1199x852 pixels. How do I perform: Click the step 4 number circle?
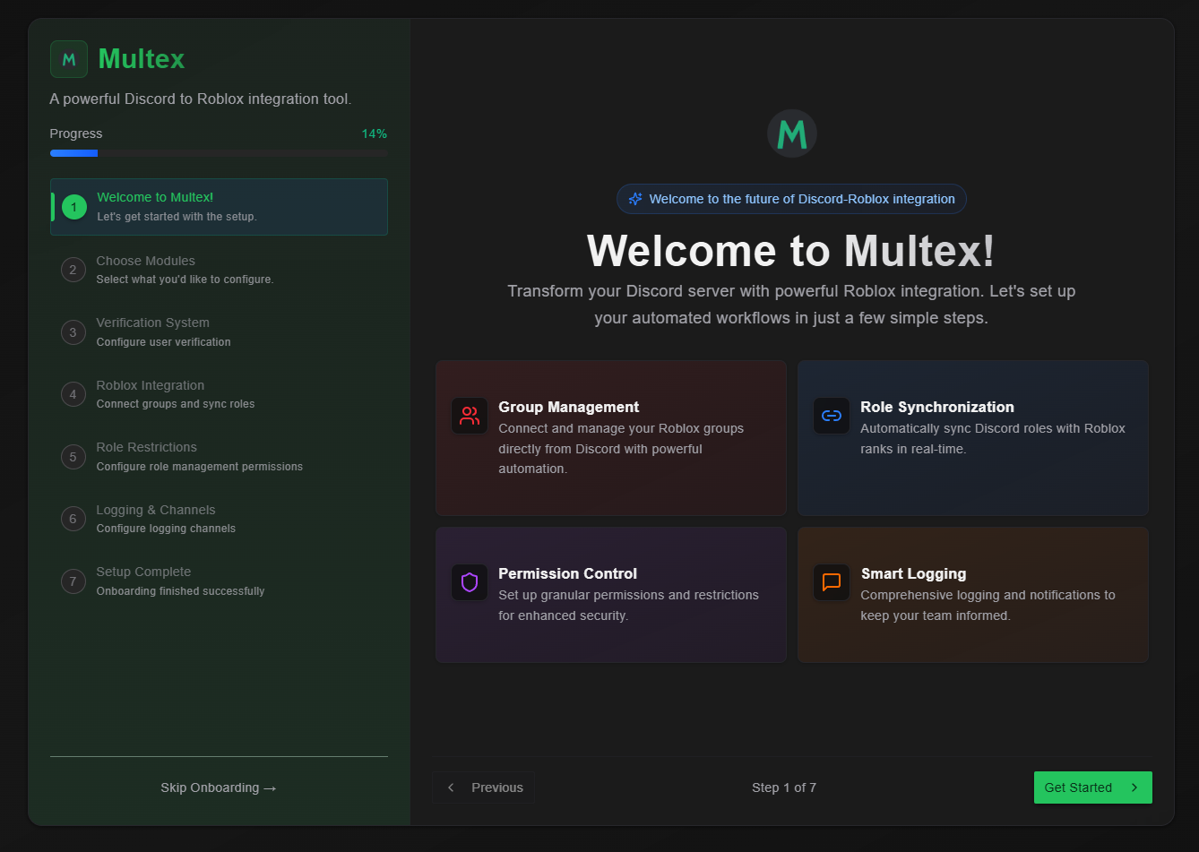(x=73, y=394)
